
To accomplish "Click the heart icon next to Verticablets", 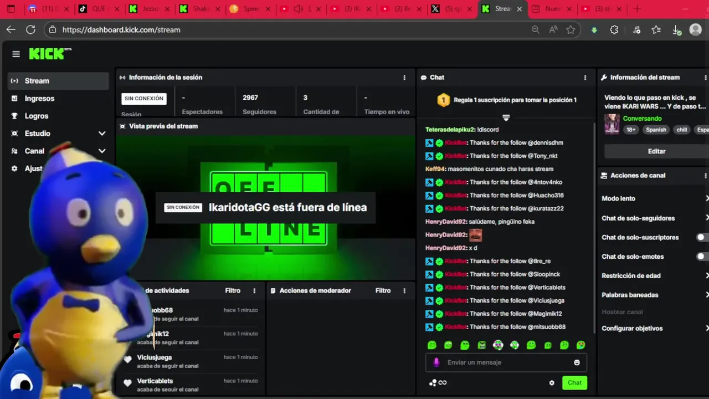I will [127, 383].
